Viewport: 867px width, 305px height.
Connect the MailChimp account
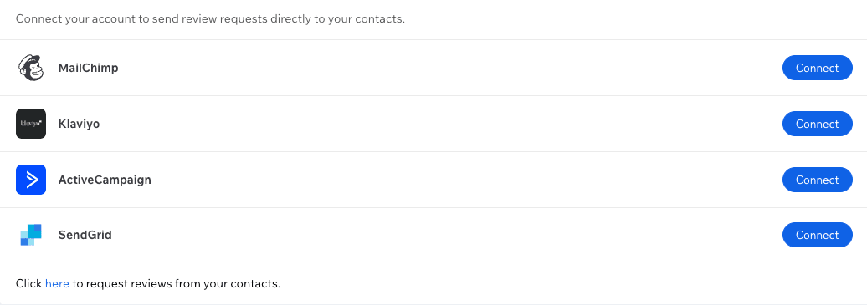[818, 68]
